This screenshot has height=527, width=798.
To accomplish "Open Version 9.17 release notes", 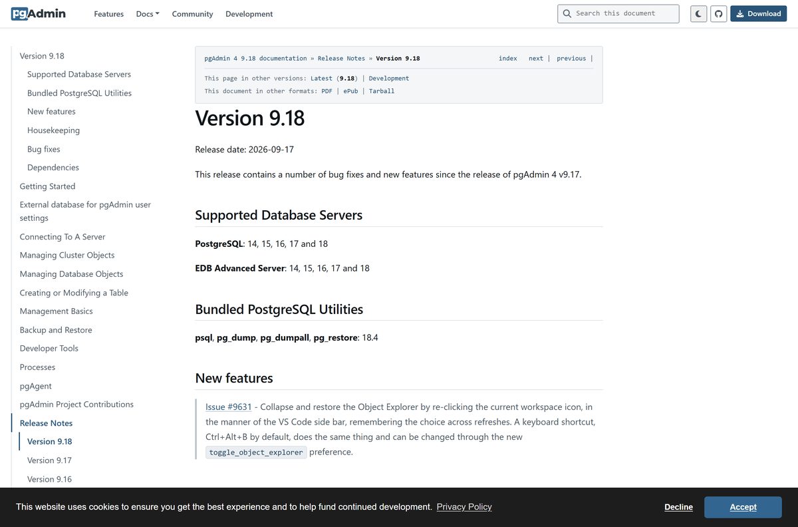I will tap(49, 460).
